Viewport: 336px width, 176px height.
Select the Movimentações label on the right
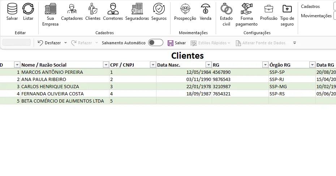point(316,16)
